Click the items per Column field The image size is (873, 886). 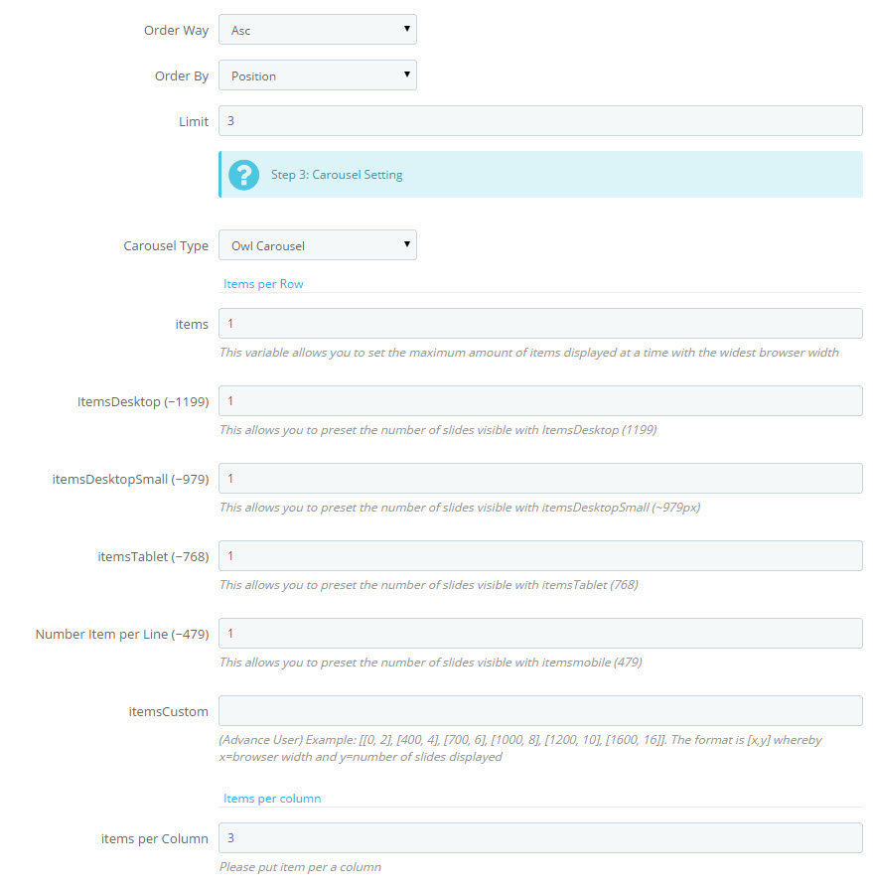coord(540,838)
